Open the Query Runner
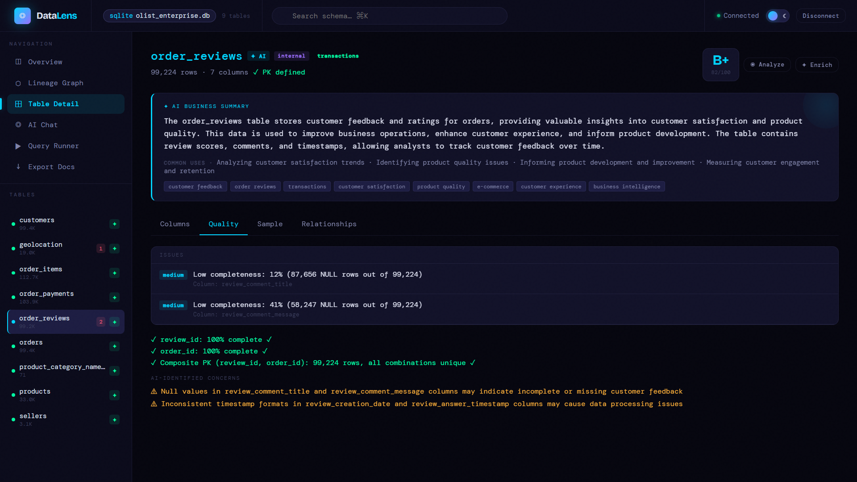The image size is (857, 482). click(66, 146)
